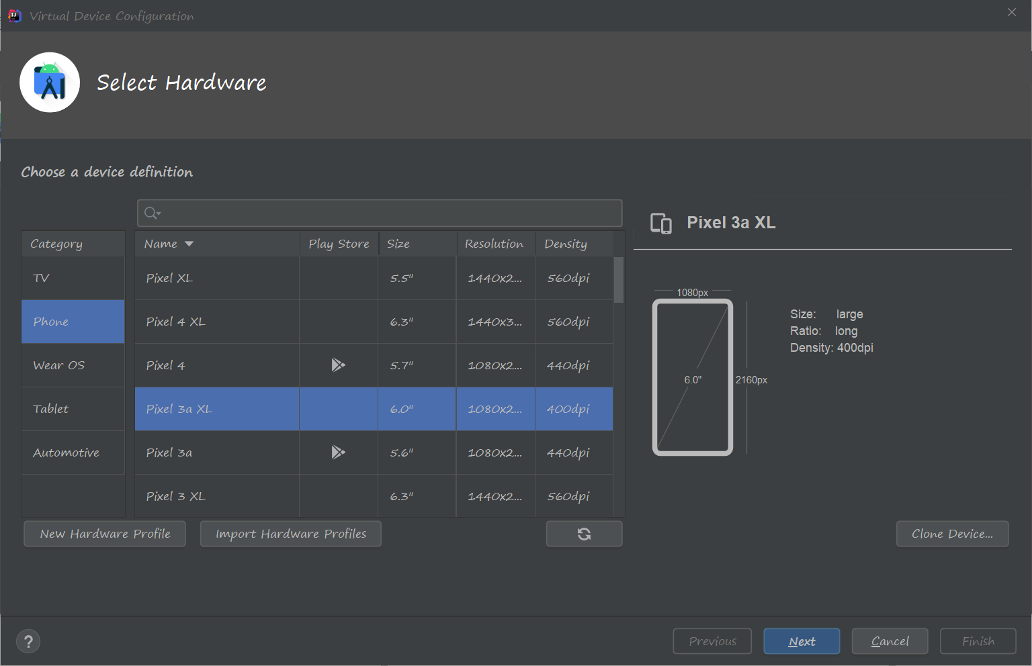
Task: Click the Play Store column header
Action: 339,244
